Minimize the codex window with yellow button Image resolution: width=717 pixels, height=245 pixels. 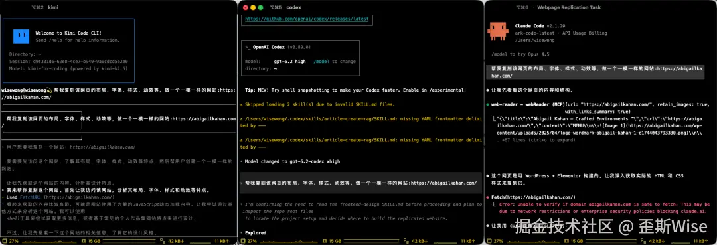click(x=253, y=7)
